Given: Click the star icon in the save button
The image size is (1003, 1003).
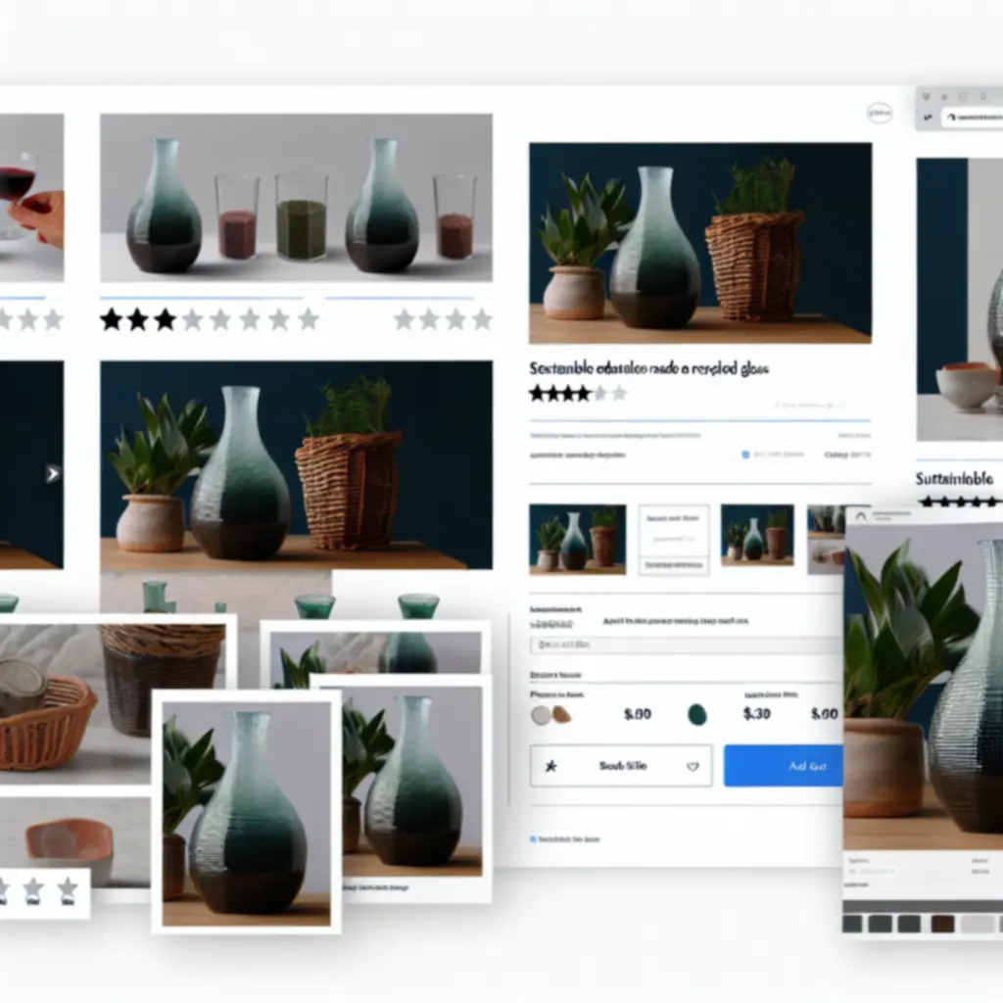Looking at the screenshot, I should tap(550, 766).
